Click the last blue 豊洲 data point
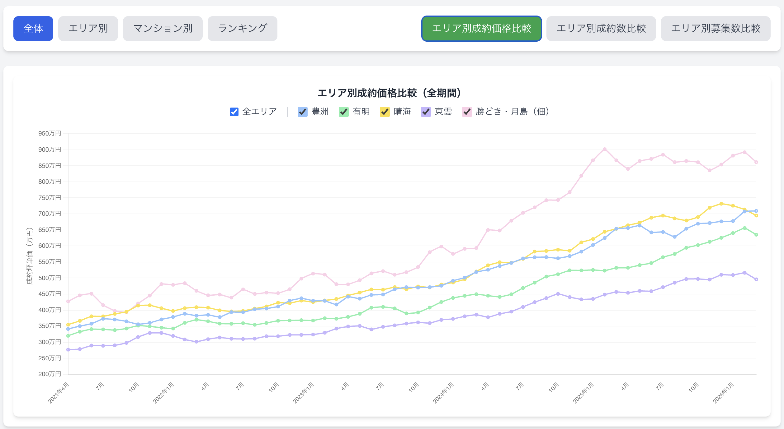This screenshot has height=429, width=784. click(756, 211)
